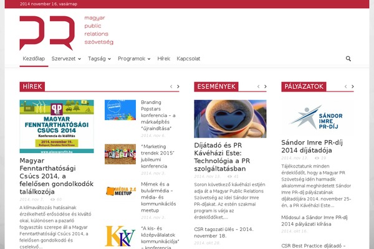
Task: Click the coffee cup heart image
Action: (x=230, y=119)
